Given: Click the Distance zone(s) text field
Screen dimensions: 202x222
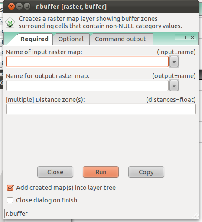Looking at the screenshot, I should tap(101, 109).
